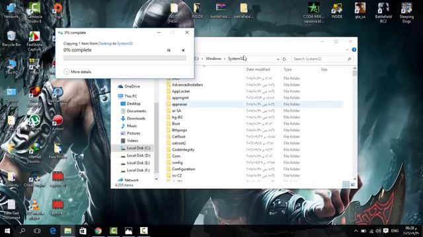This screenshot has height=237, width=423.
Task: Sort by Date modified column
Action: pos(258,69)
